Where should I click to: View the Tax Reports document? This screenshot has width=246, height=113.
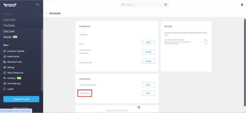(148, 93)
